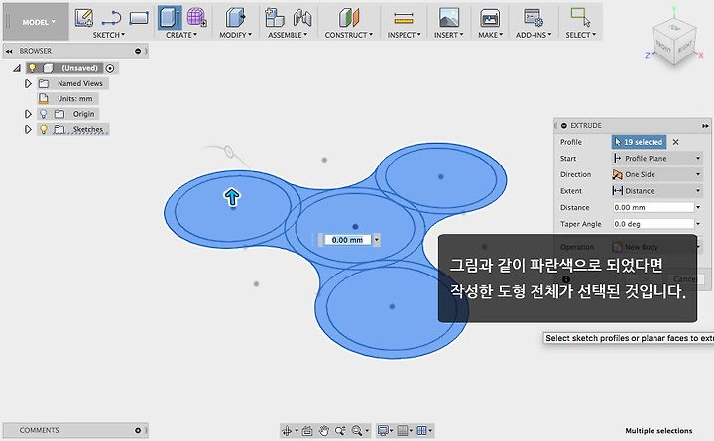Screen dimensions: 714x441
Task: Open the MAKE menu
Action: 490,35
